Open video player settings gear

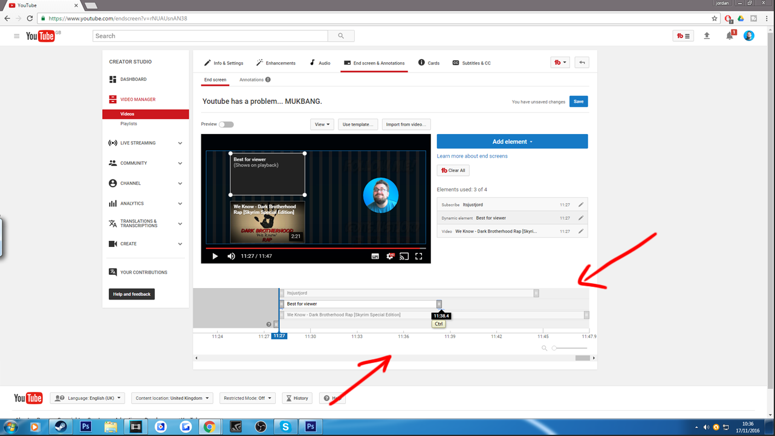[390, 256]
